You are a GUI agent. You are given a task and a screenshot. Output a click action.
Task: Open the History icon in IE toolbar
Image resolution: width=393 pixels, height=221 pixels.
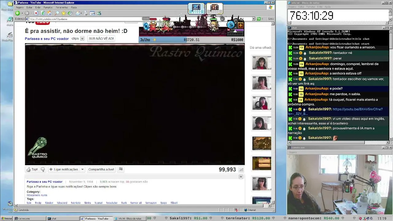[70, 13]
